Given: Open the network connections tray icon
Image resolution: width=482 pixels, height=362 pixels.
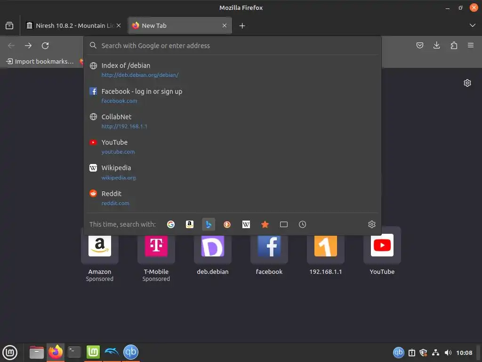Looking at the screenshot, I should pyautogui.click(x=435, y=353).
